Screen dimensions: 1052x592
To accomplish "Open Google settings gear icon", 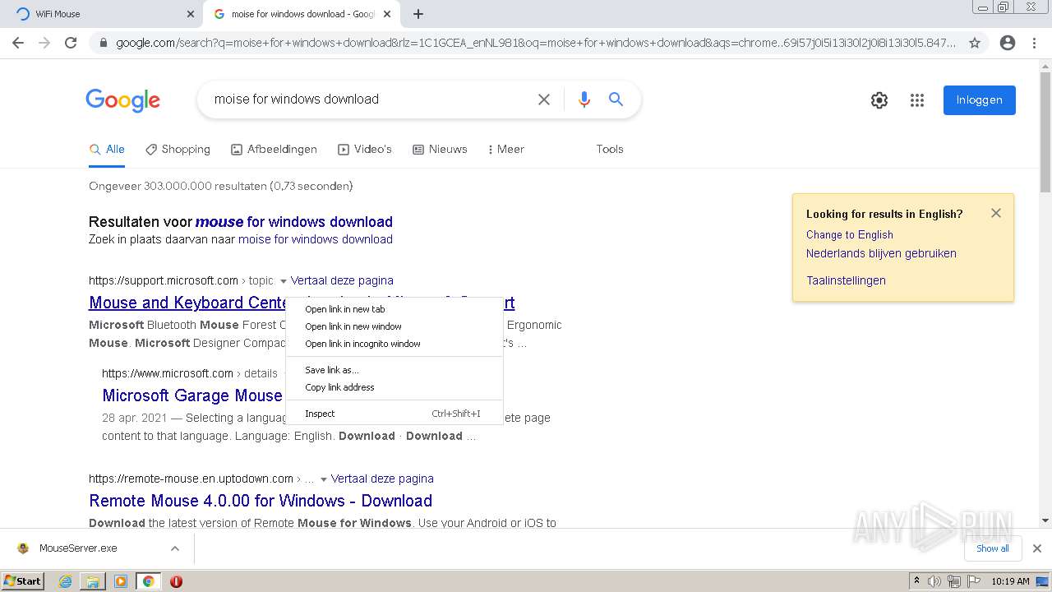I will pos(879,100).
